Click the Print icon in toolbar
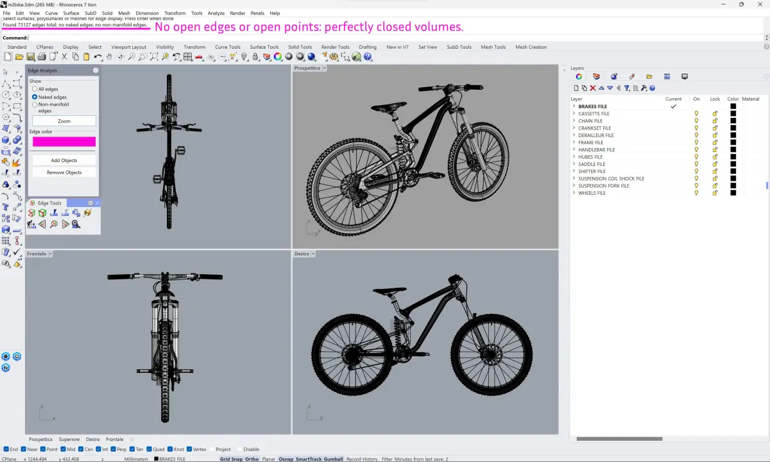 41,57
